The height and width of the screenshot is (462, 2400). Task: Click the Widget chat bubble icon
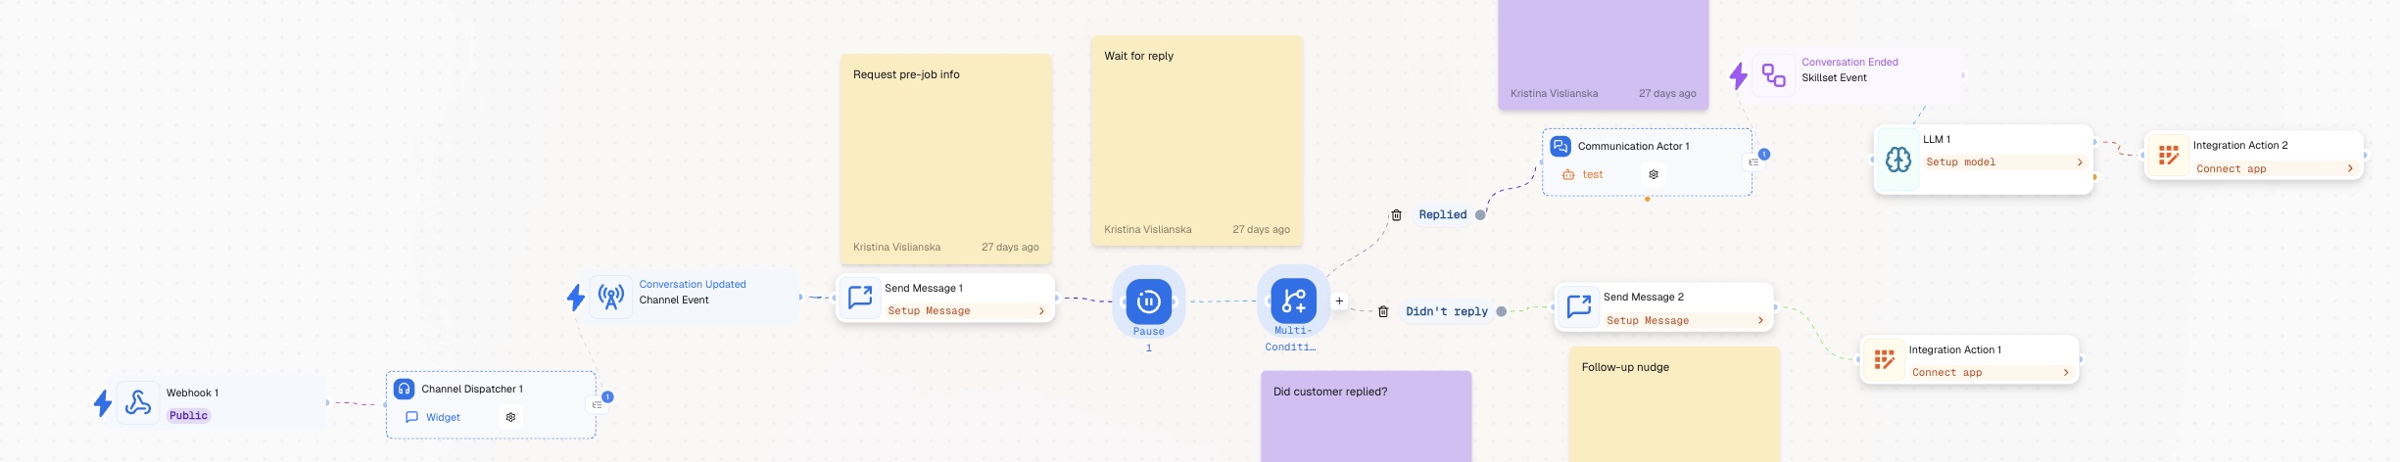pos(411,417)
